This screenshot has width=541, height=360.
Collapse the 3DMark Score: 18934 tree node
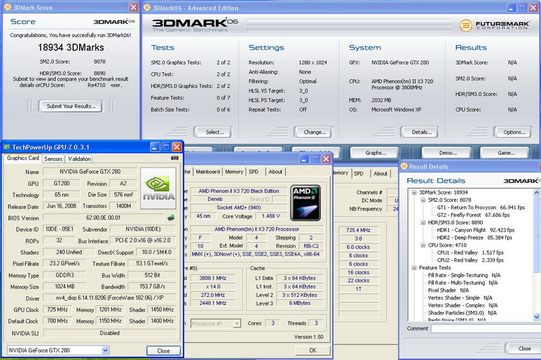(414, 192)
